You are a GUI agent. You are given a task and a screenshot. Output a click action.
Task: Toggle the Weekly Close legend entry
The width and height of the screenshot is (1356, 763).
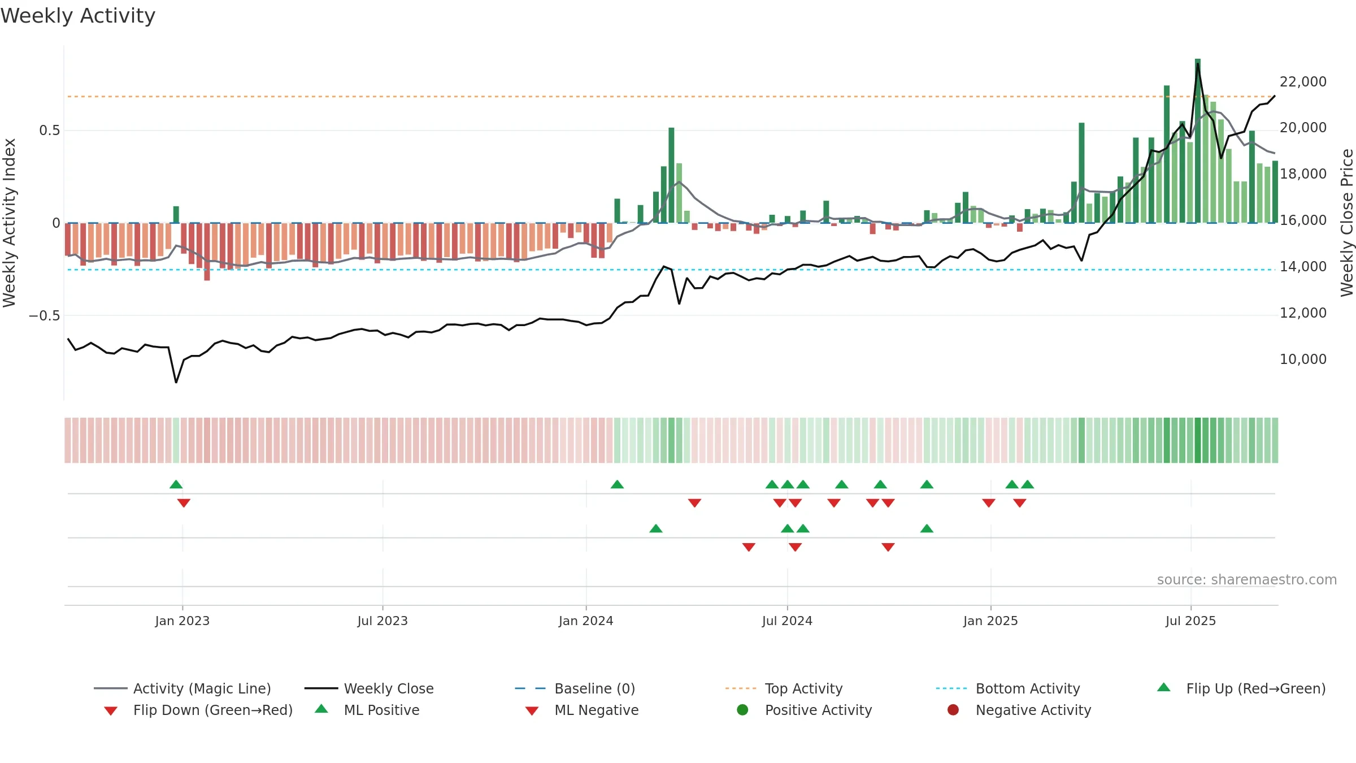369,688
